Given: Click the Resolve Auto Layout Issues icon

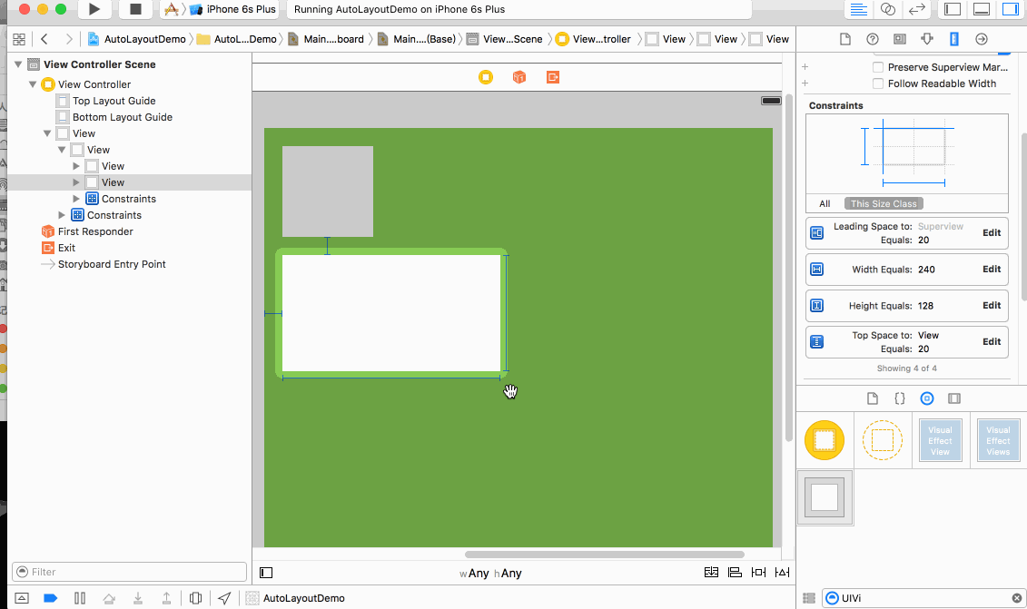Looking at the screenshot, I should [781, 573].
